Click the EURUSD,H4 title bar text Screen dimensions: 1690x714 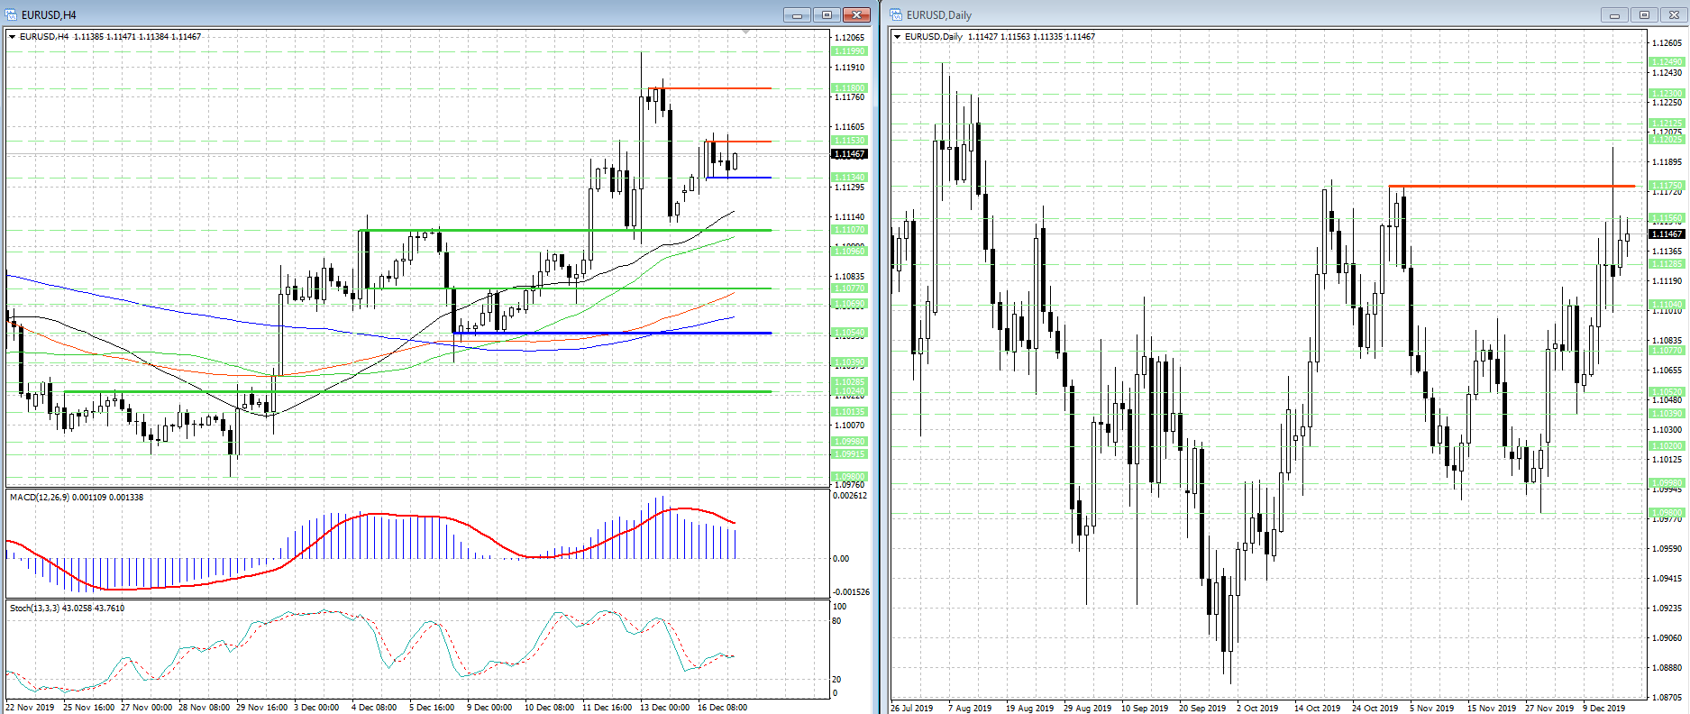pyautogui.click(x=49, y=15)
